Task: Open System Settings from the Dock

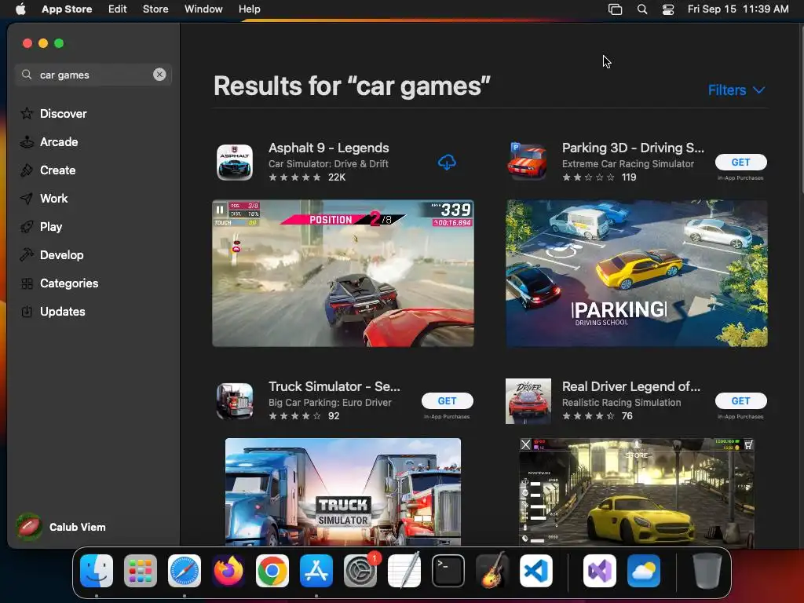Action: 360,571
